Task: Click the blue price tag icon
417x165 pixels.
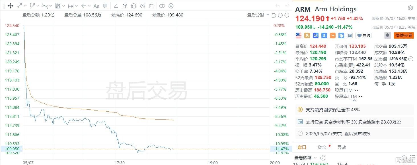Action: point(341,35)
